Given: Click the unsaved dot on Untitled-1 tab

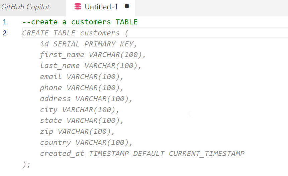Looking at the screenshot, I should (x=127, y=6).
